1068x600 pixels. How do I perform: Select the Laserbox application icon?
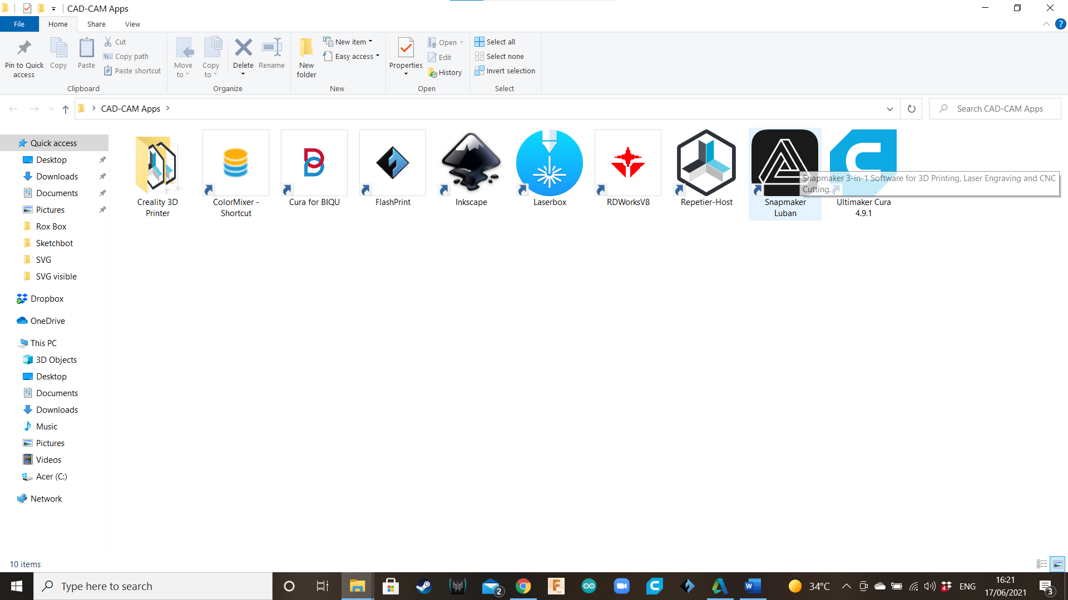(x=549, y=163)
